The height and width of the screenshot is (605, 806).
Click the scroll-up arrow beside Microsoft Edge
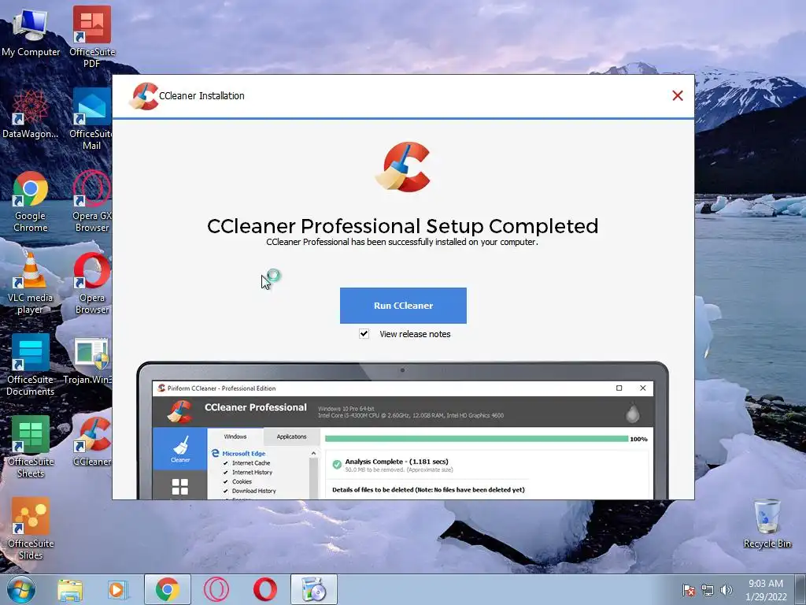(313, 453)
